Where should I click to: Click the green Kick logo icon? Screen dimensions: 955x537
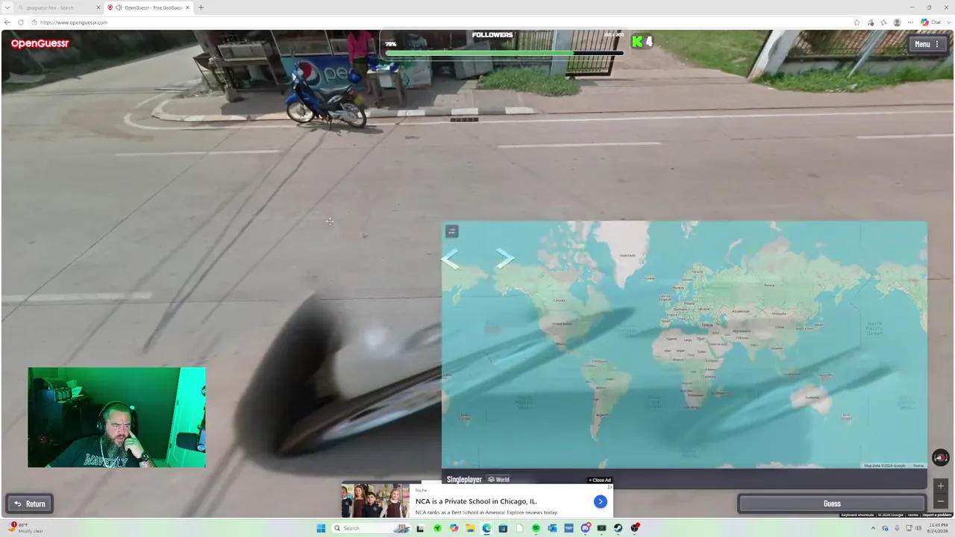pyautogui.click(x=637, y=42)
